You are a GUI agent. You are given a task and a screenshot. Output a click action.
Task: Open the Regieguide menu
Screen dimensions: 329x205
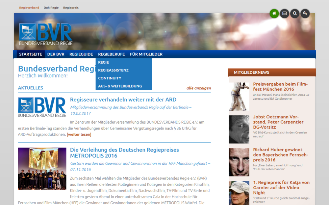(81, 54)
